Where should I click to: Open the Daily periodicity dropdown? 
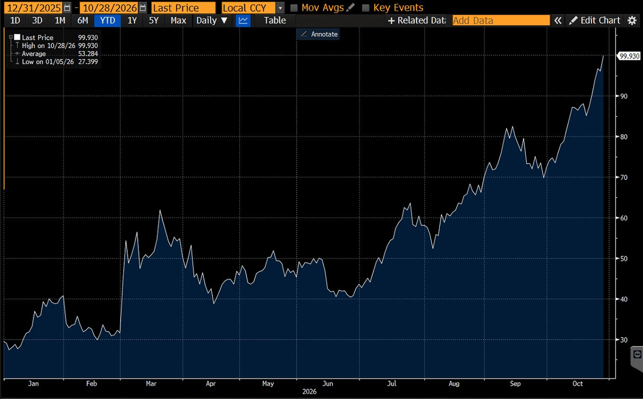click(212, 20)
